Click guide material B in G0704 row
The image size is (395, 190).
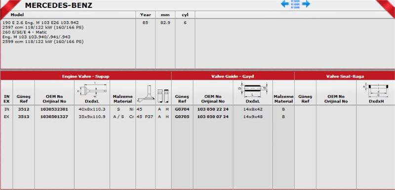tap(283, 110)
